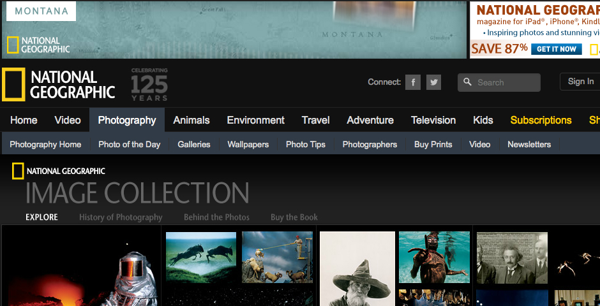This screenshot has width=600, height=306.
Task: Click the 125 Years celebration badge
Action: click(149, 84)
